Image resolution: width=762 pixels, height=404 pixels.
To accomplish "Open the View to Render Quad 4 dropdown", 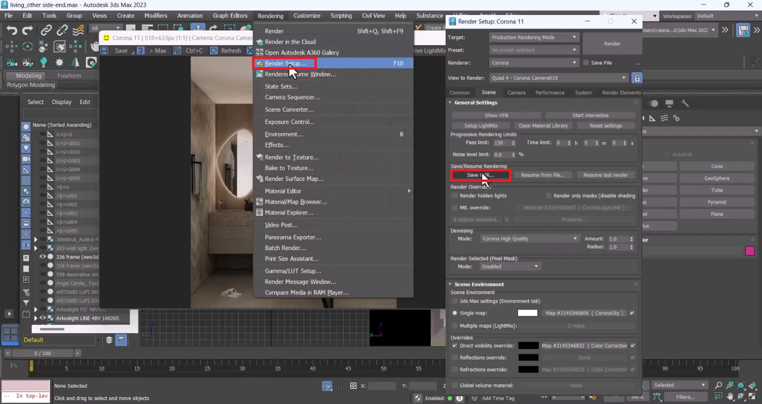I will 559,78.
